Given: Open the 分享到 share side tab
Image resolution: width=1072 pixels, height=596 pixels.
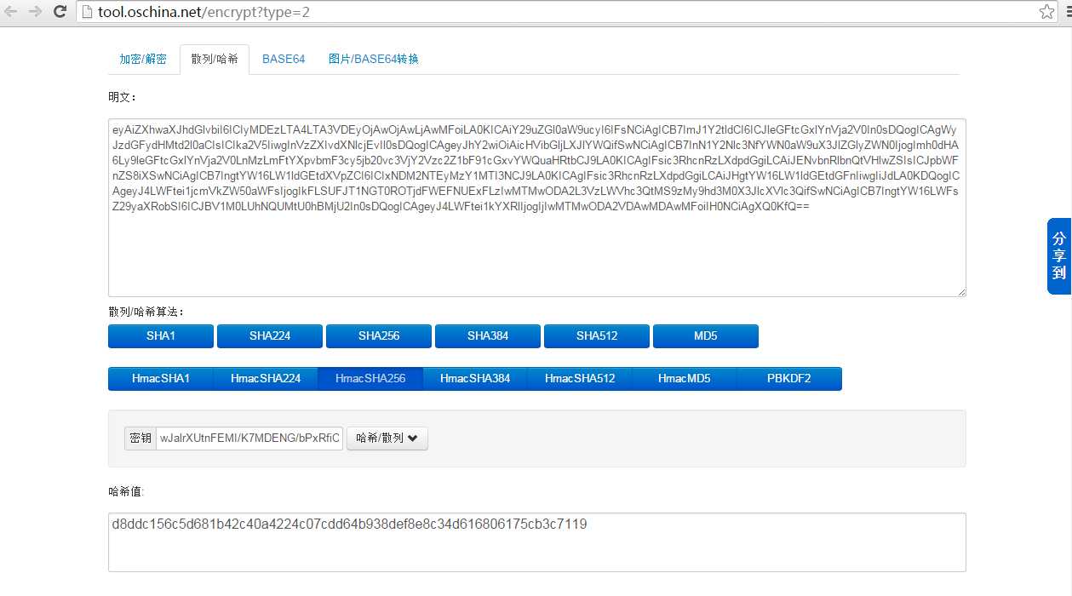Looking at the screenshot, I should tap(1059, 256).
